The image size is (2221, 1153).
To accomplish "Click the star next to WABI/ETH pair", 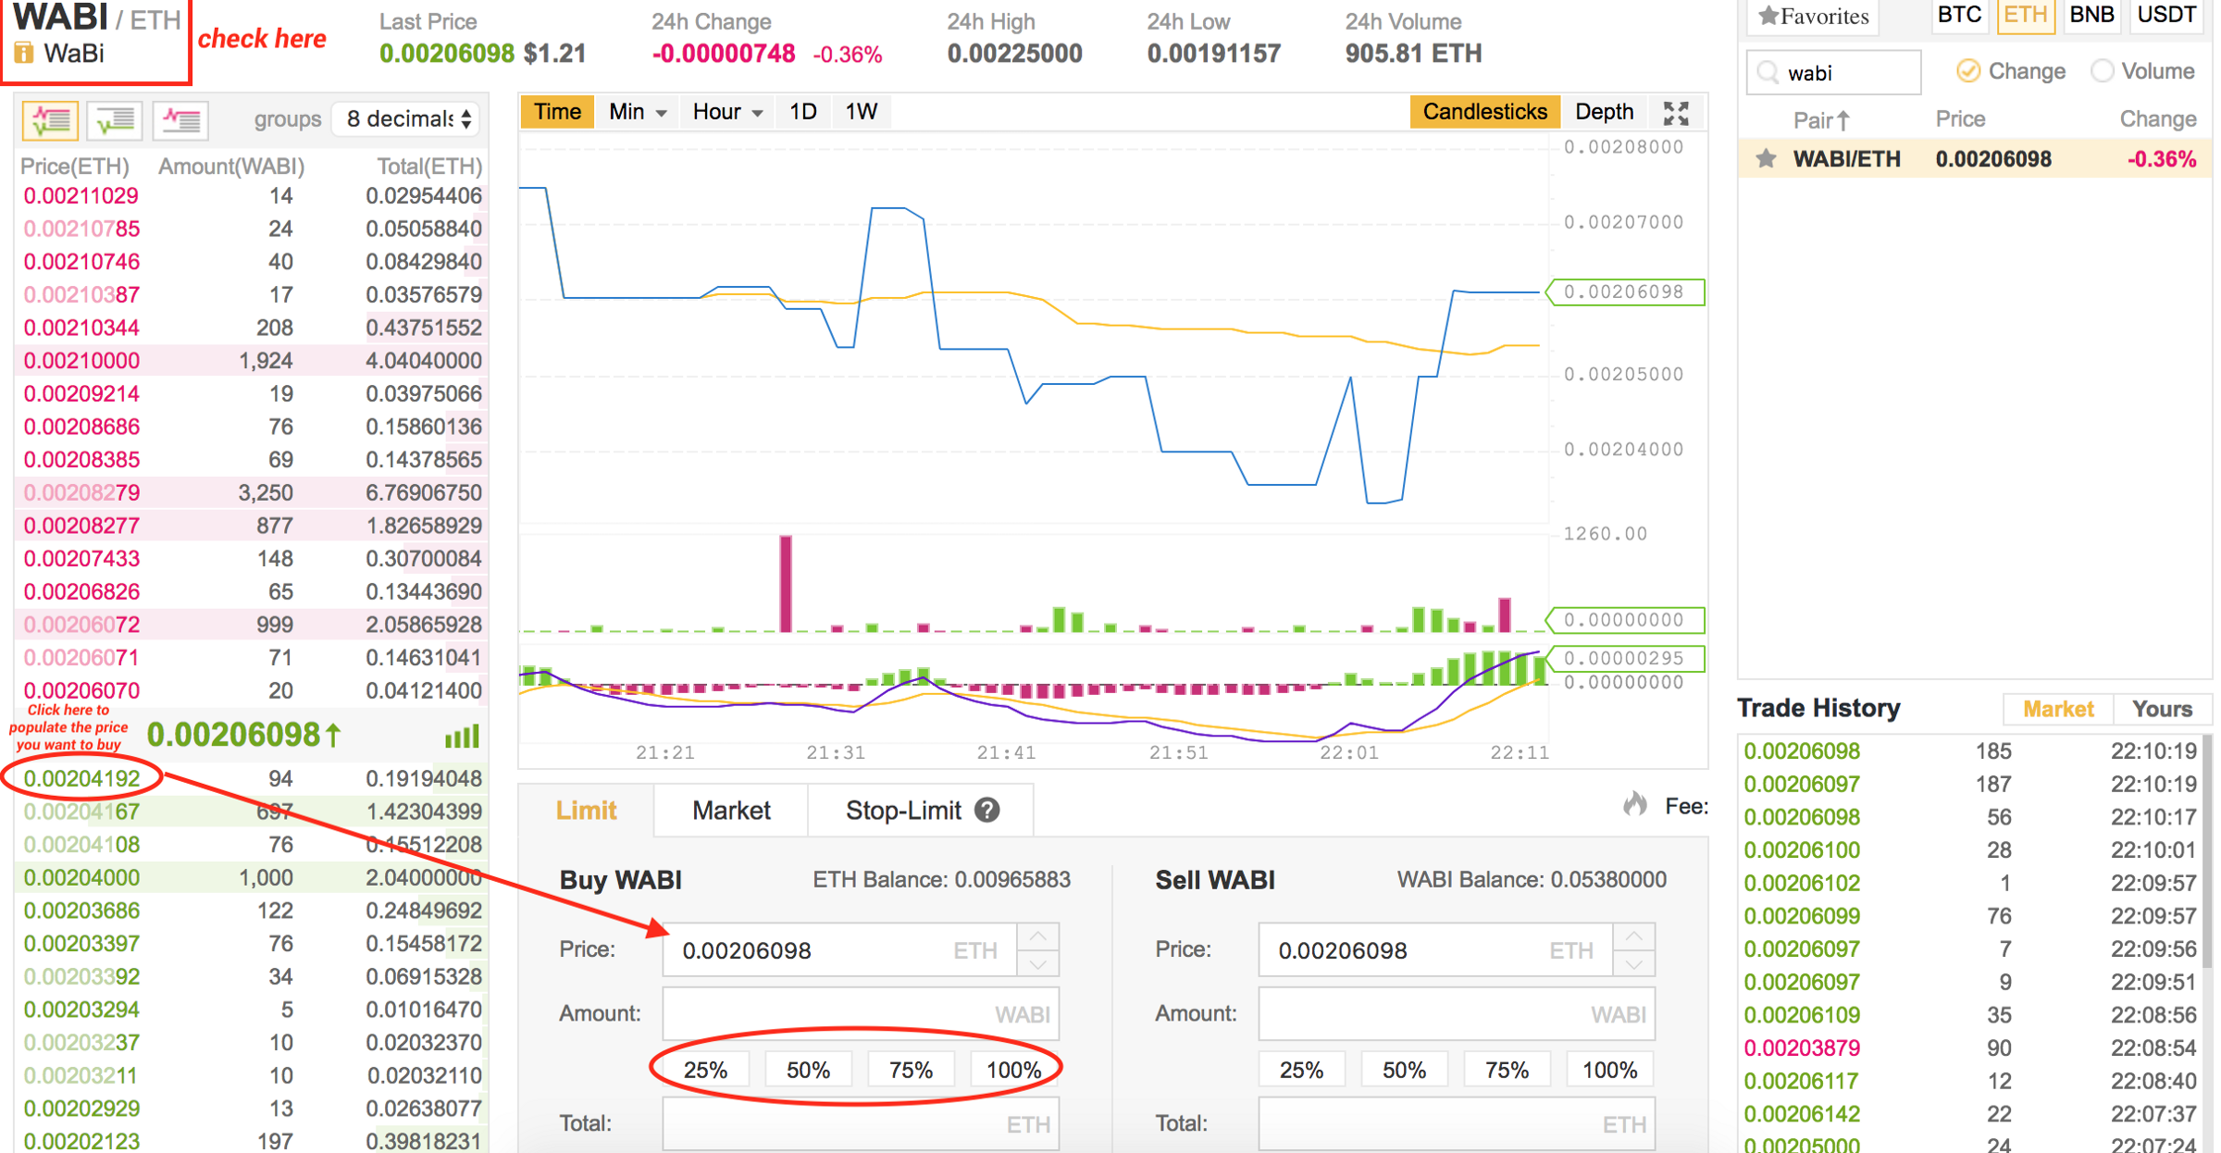I will click(x=1766, y=159).
